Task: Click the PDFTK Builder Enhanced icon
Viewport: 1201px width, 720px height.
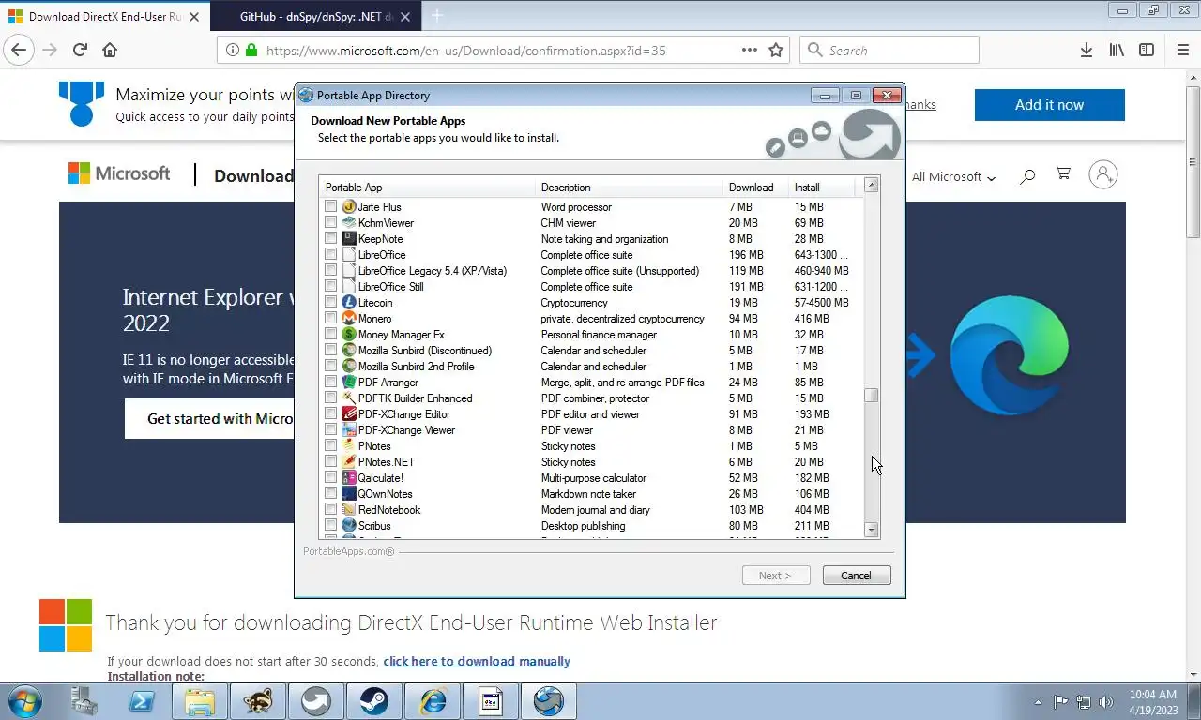Action: tap(349, 398)
